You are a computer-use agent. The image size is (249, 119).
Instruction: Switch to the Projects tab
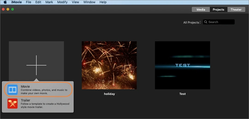coord(218,10)
